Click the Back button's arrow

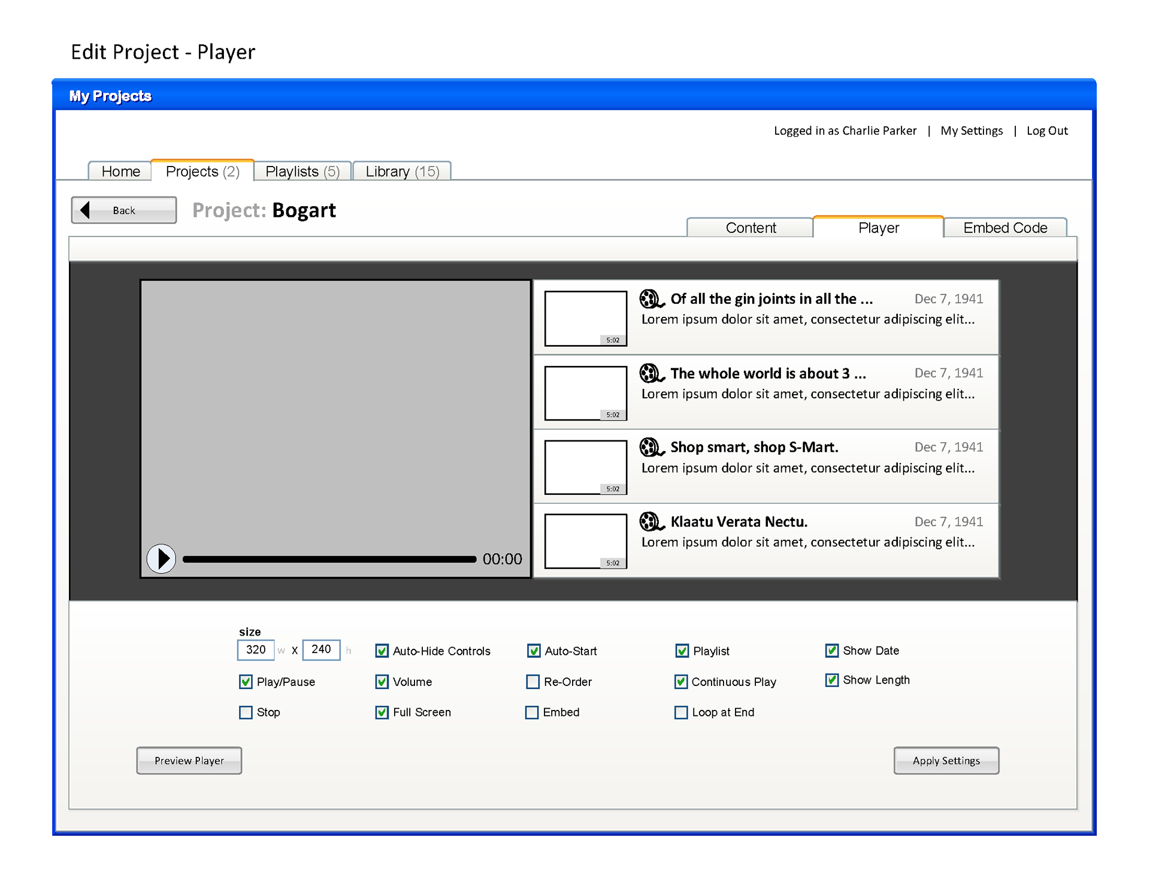coord(85,210)
